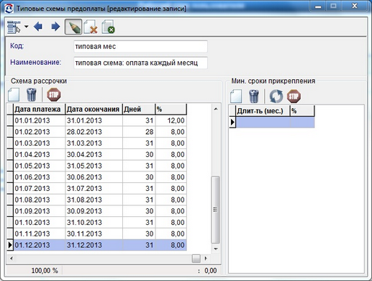Select highlighted end date 31.12.2013

click(x=94, y=245)
